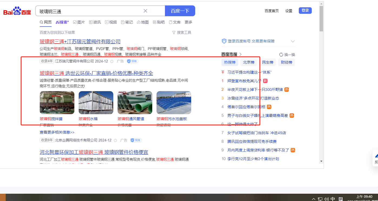Click the 玻璃钢通风管道 text link

tap(131, 119)
